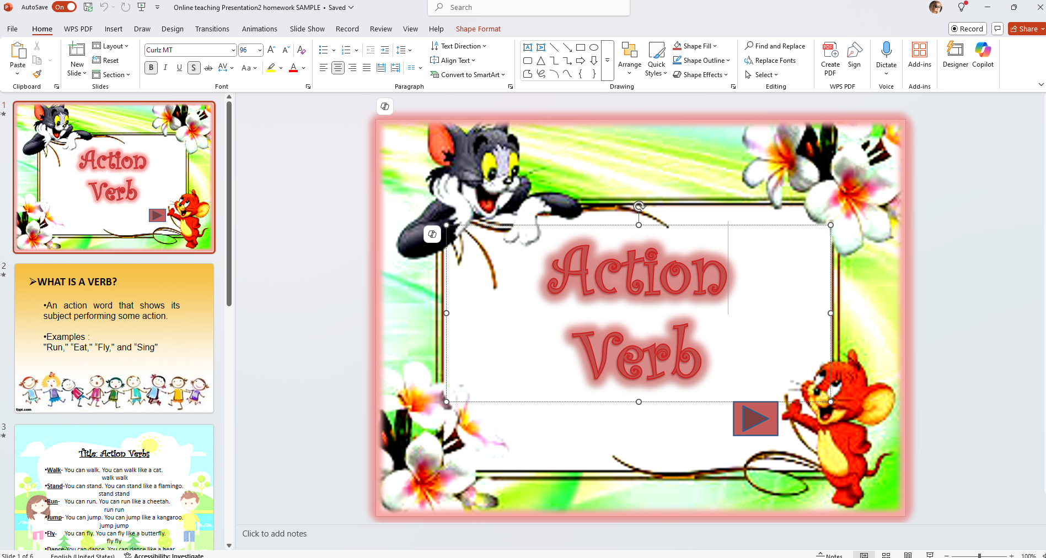Click the Strikethrough text icon
The image size is (1046, 558).
[208, 68]
